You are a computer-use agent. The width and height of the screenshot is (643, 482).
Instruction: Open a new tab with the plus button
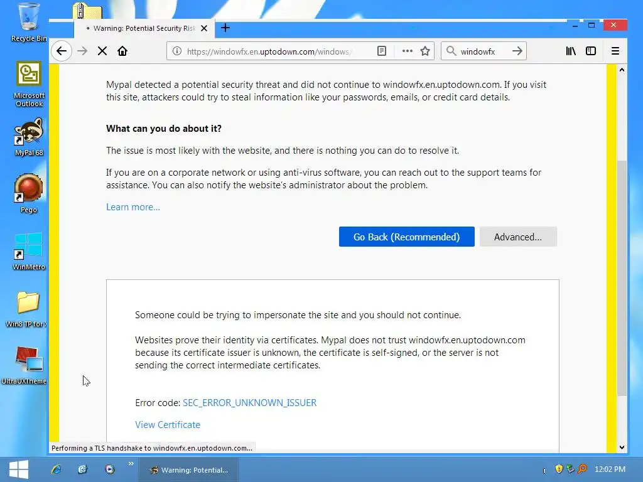(225, 28)
